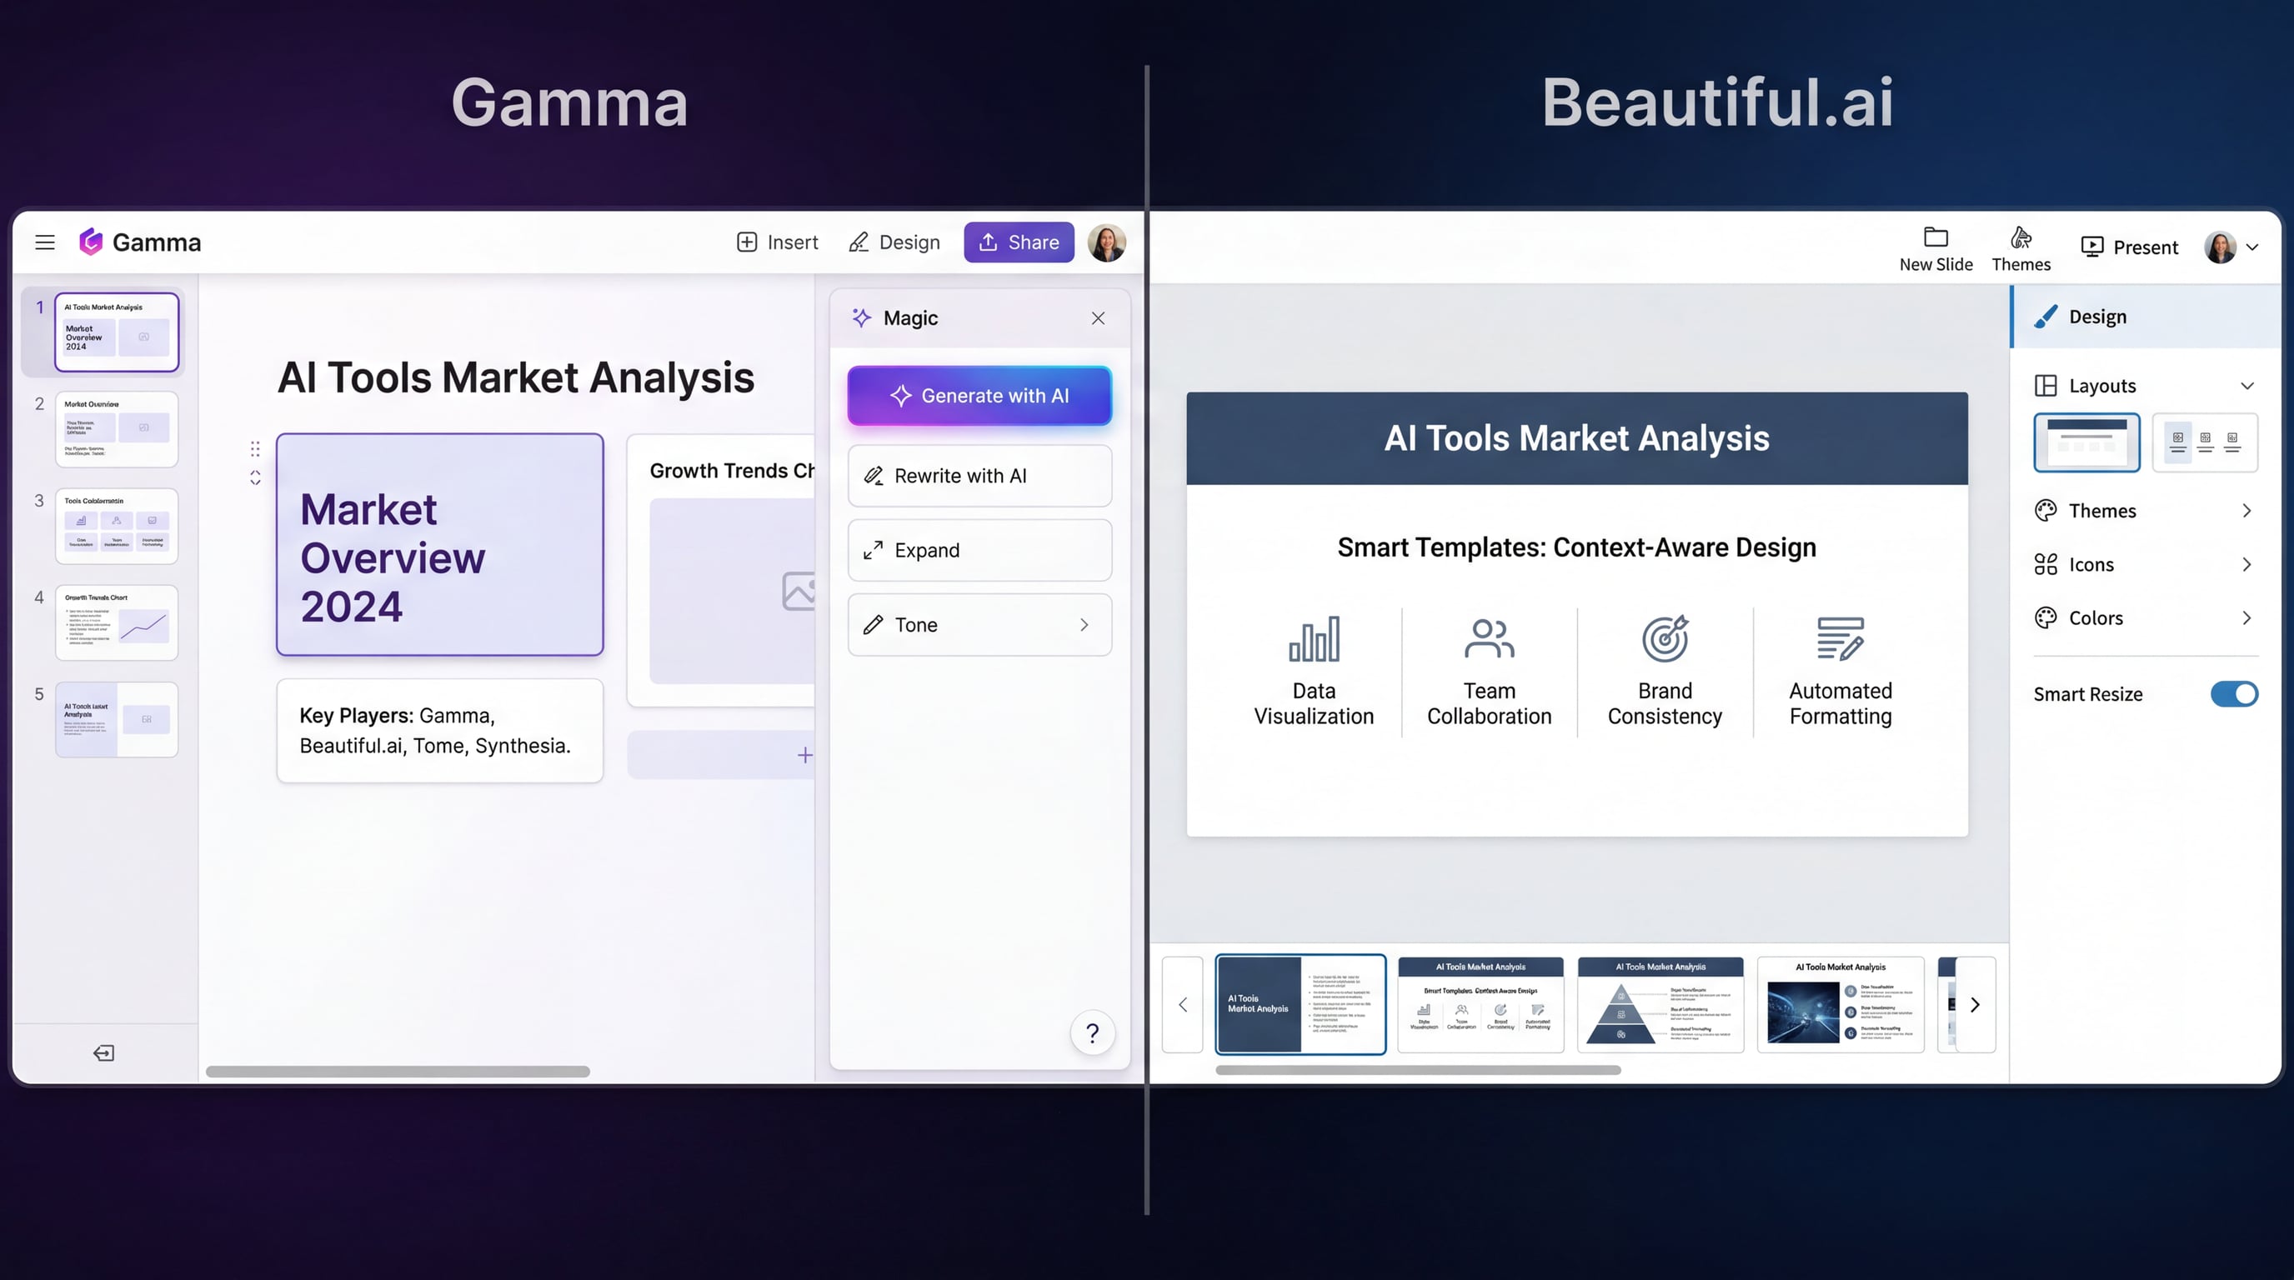Click Rewrite with AI option
The image size is (2294, 1280).
tap(979, 475)
